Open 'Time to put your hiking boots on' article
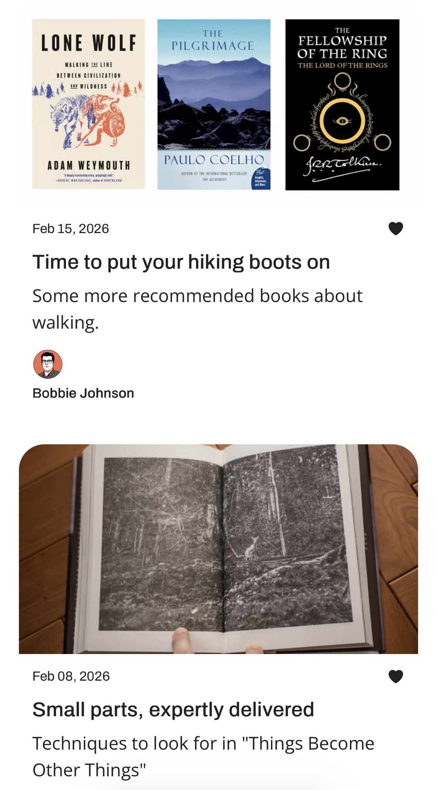 (x=181, y=262)
